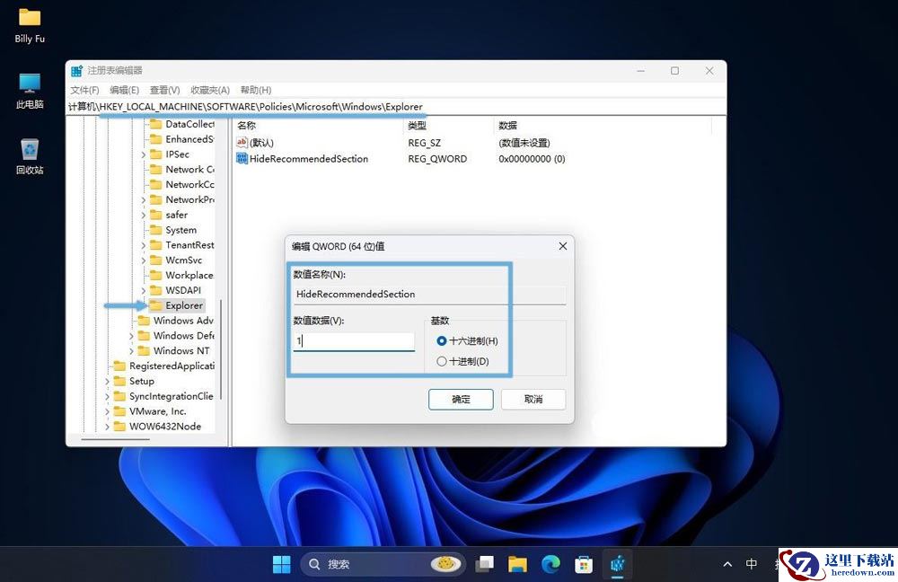Image resolution: width=898 pixels, height=582 pixels.
Task: Open the 收藏夹(A) menu
Action: click(210, 90)
